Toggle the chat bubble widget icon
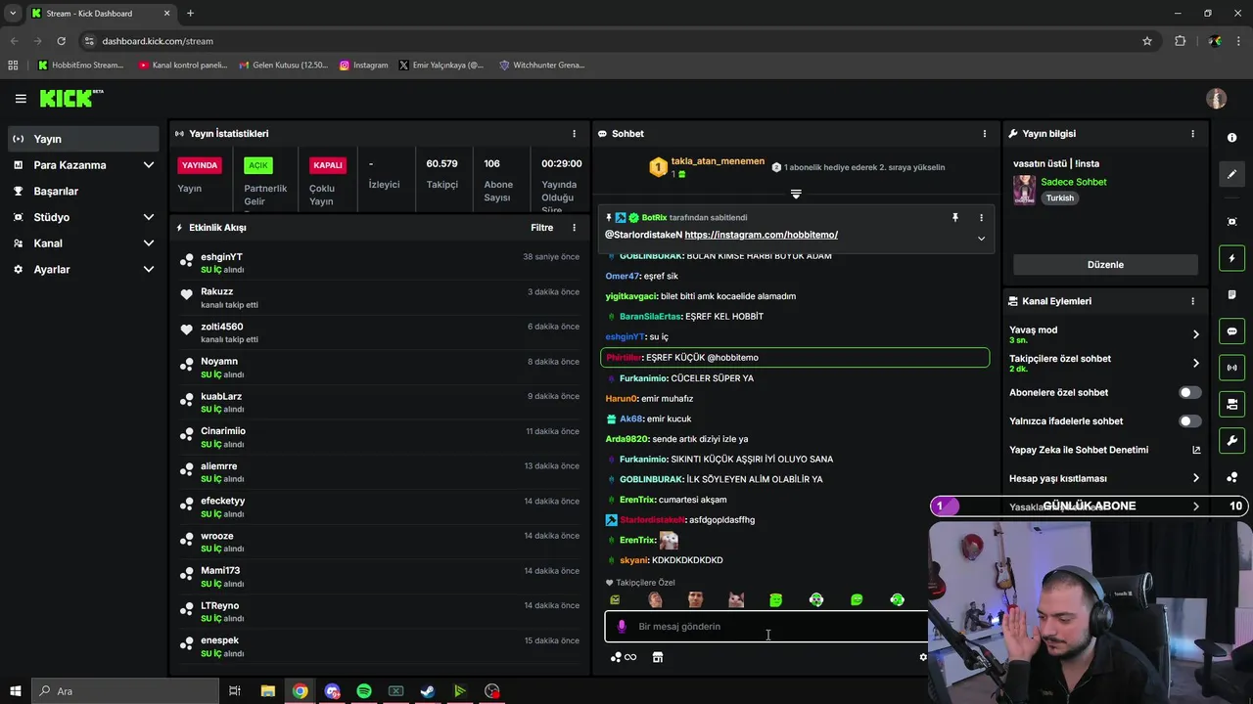This screenshot has width=1253, height=704. point(1231,331)
